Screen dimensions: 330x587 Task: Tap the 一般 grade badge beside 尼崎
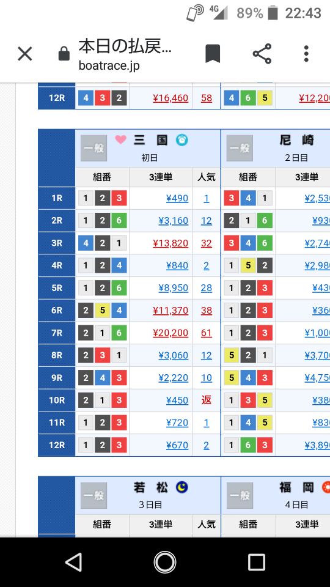coord(240,148)
